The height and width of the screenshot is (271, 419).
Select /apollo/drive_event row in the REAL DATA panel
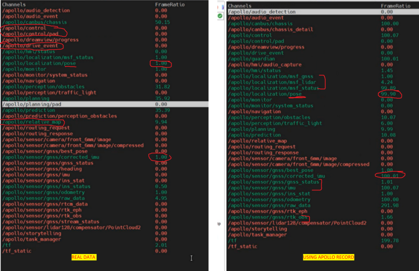[30, 46]
